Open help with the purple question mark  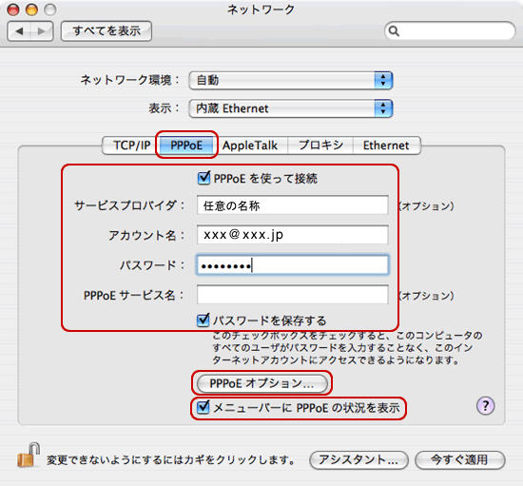[485, 405]
